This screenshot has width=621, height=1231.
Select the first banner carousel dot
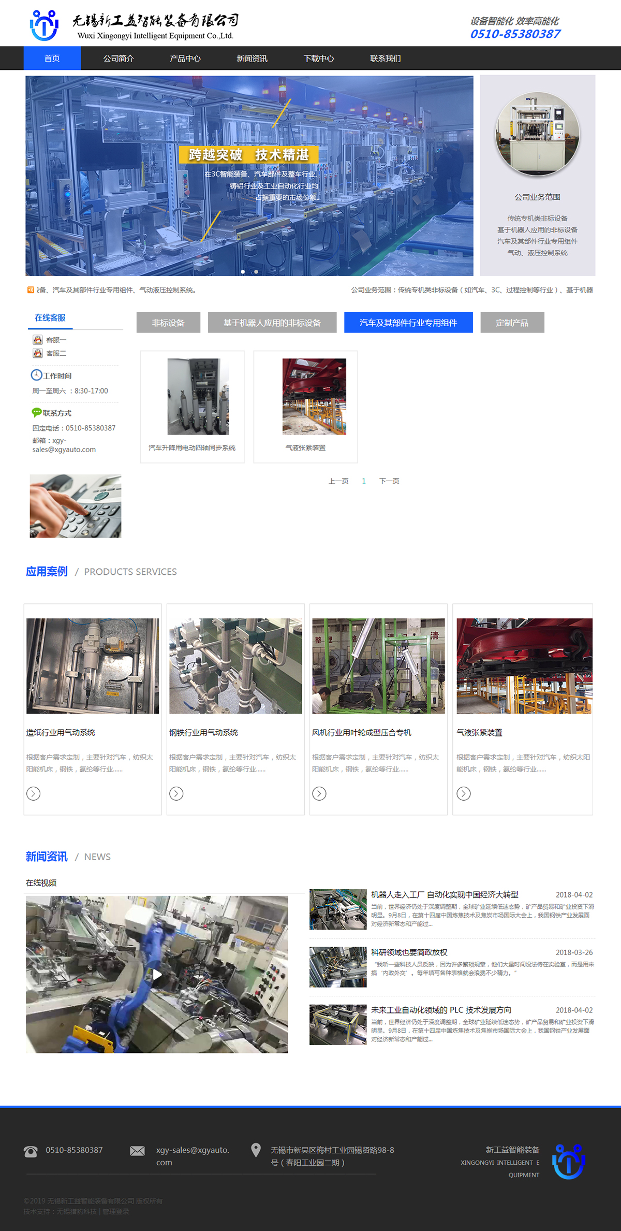tap(243, 271)
